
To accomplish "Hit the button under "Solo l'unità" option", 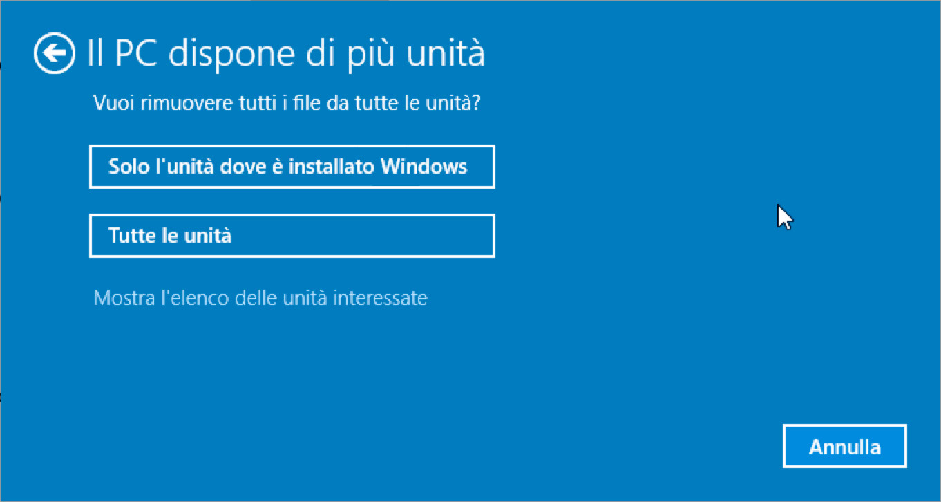I will [292, 236].
